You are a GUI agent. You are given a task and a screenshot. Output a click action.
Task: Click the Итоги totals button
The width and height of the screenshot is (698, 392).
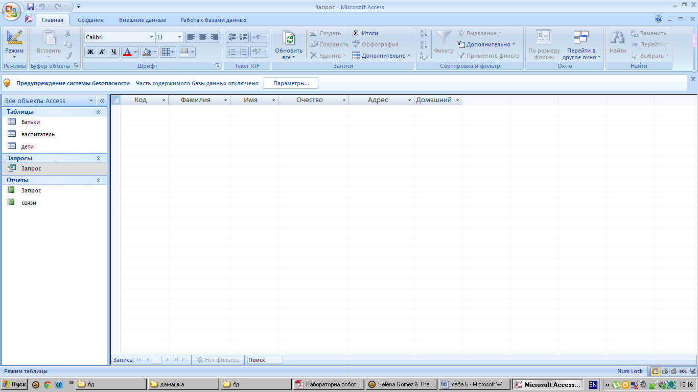(x=365, y=33)
